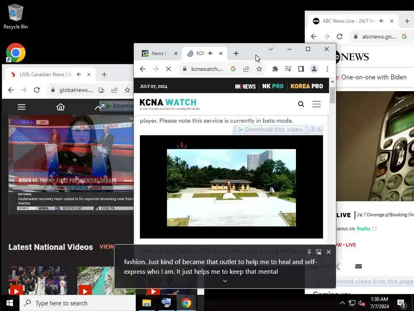The height and width of the screenshot is (311, 414).
Task: Pin the live caption box
Action: point(309,252)
